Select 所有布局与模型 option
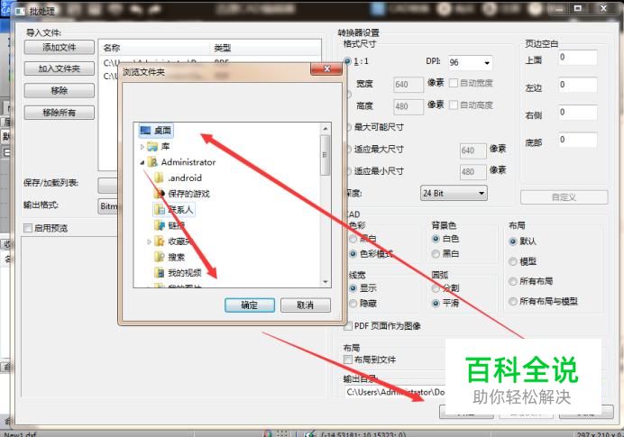 point(512,302)
